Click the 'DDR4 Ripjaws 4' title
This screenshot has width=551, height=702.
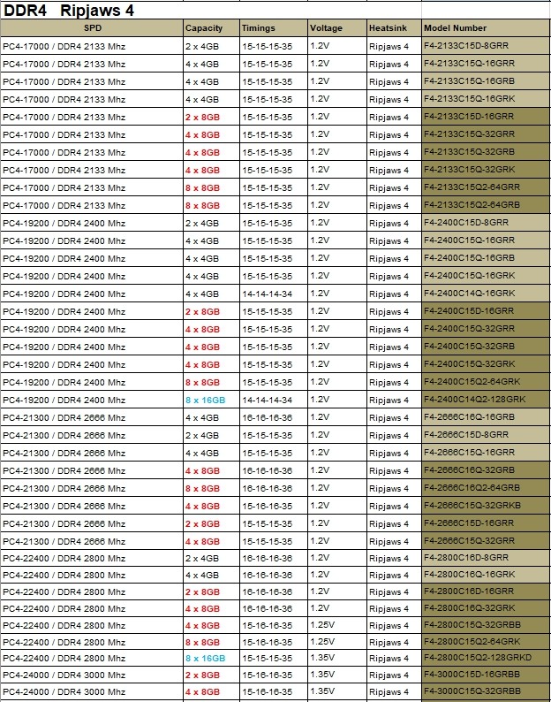[68, 11]
